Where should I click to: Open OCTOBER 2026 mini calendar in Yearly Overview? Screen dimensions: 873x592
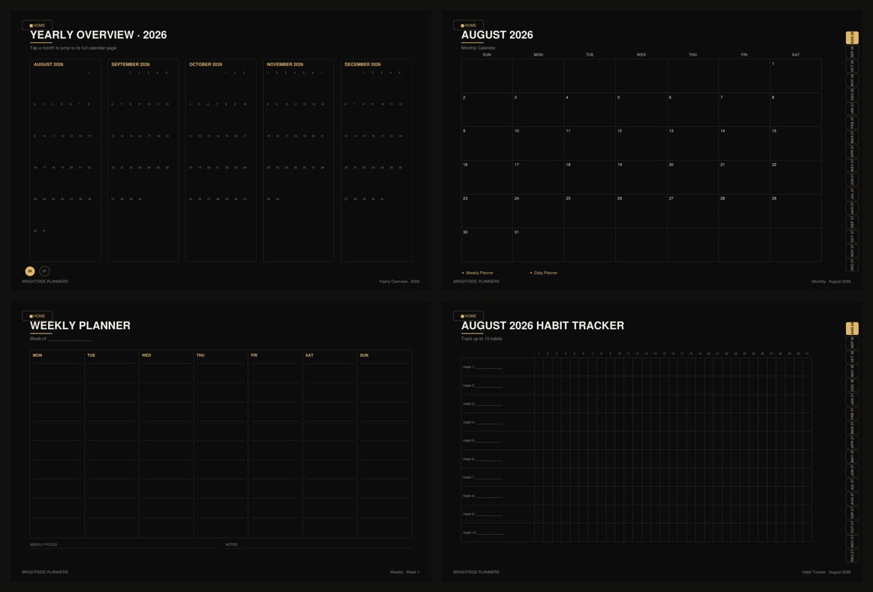[220, 160]
